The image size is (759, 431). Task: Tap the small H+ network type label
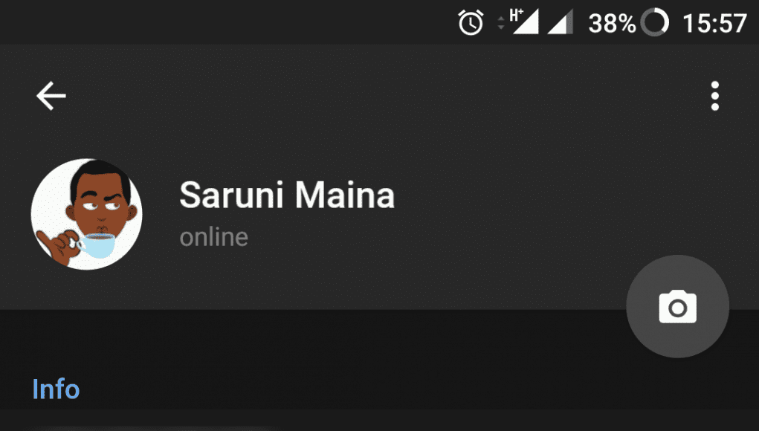[516, 15]
